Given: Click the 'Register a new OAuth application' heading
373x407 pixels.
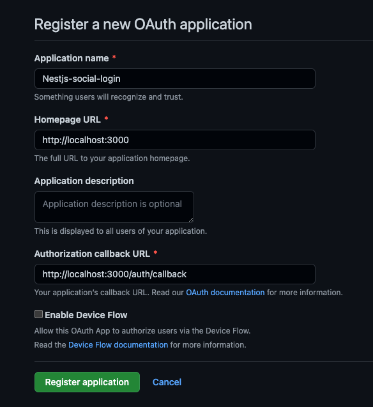Looking at the screenshot, I should pos(143,24).
